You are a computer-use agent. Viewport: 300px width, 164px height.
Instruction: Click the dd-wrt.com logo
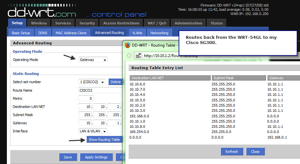tap(42, 13)
